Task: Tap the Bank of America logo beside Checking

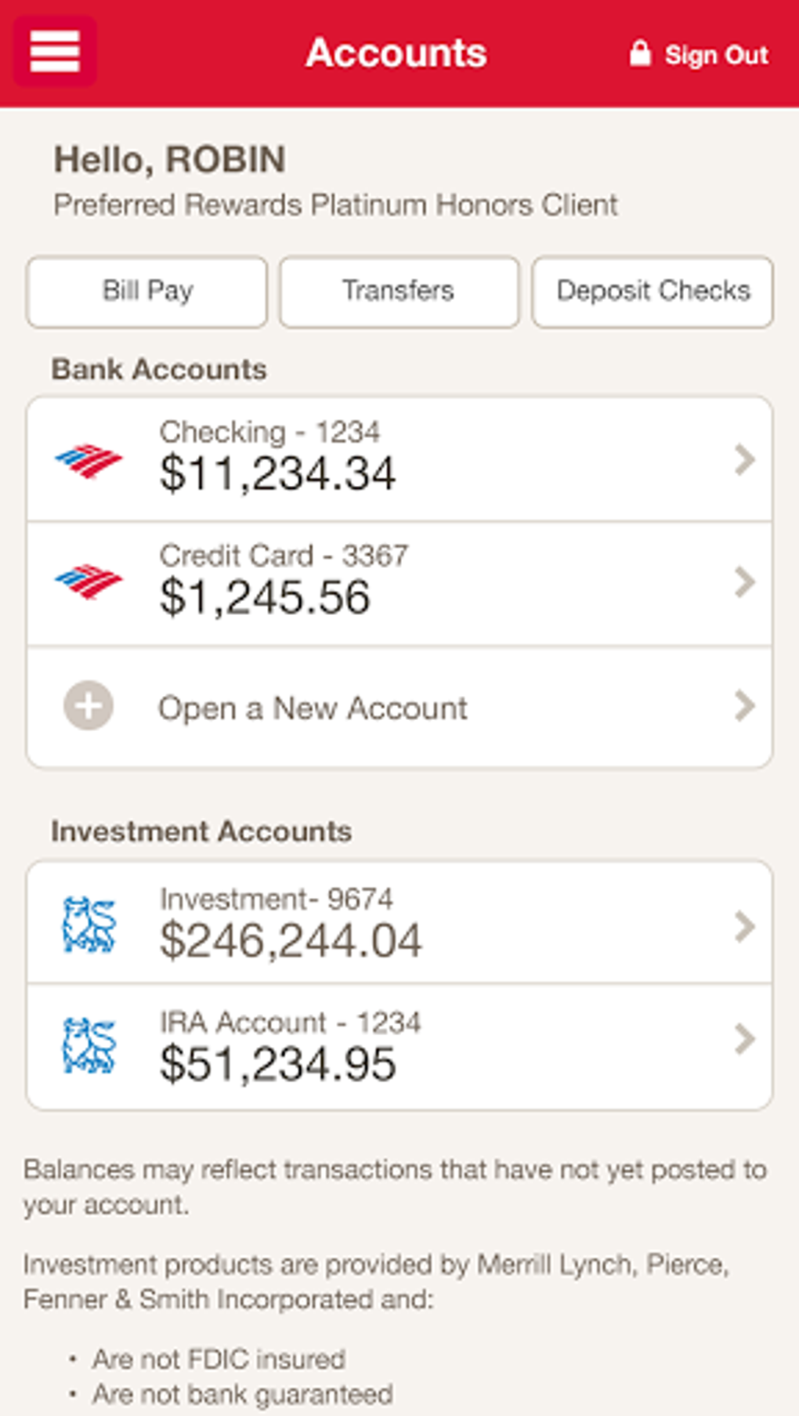Action: [89, 460]
